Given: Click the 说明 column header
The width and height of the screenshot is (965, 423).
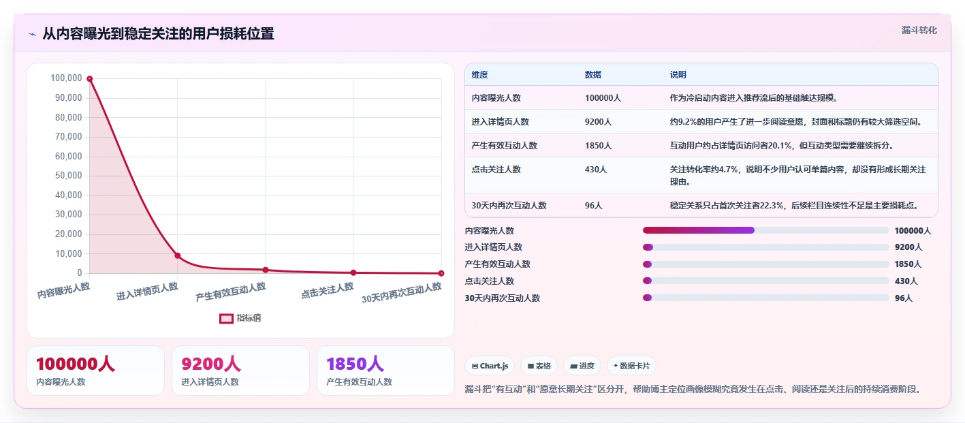Looking at the screenshot, I should 678,75.
